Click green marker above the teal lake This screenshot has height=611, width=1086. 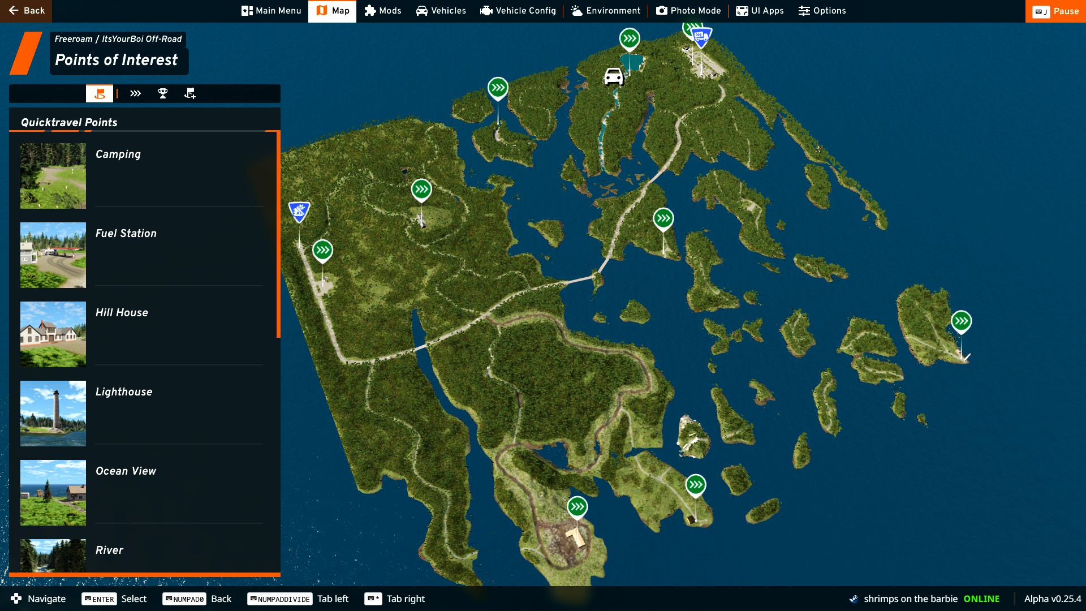(630, 40)
